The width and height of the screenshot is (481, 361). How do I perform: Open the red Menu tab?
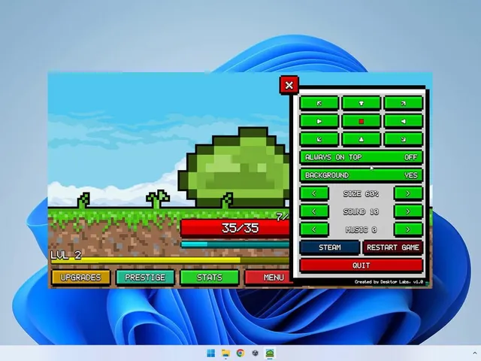268,278
